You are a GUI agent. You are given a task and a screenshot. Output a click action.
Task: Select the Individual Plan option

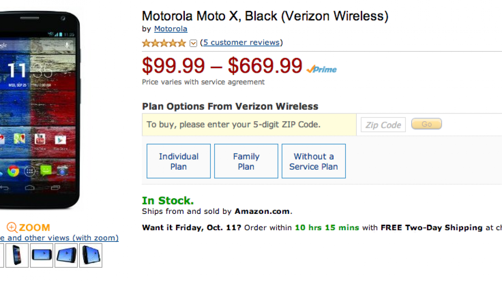click(x=179, y=161)
